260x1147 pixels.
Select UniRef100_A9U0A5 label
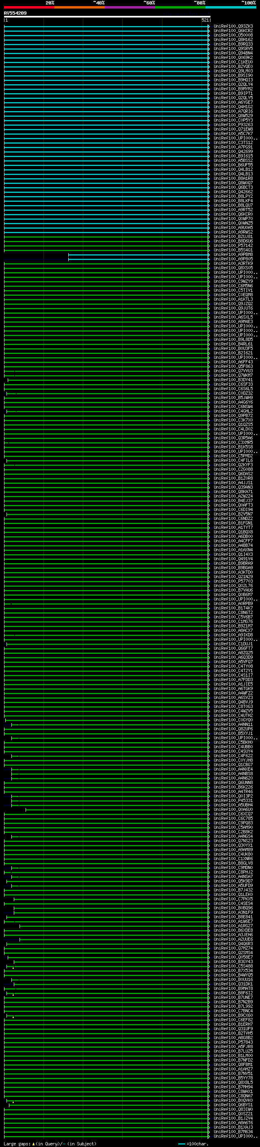tap(233, 227)
